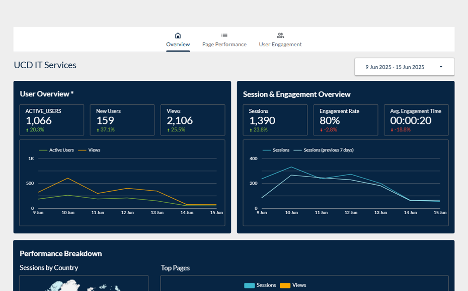The width and height of the screenshot is (468, 291).
Task: Click the people icon above User Engagement
Action: 280,35
